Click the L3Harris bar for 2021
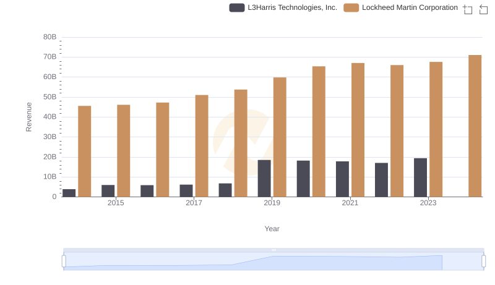 342,179
